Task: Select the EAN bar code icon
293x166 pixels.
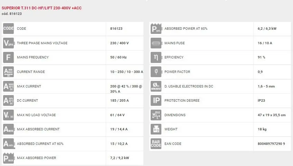Action: pyautogui.click(x=156, y=144)
